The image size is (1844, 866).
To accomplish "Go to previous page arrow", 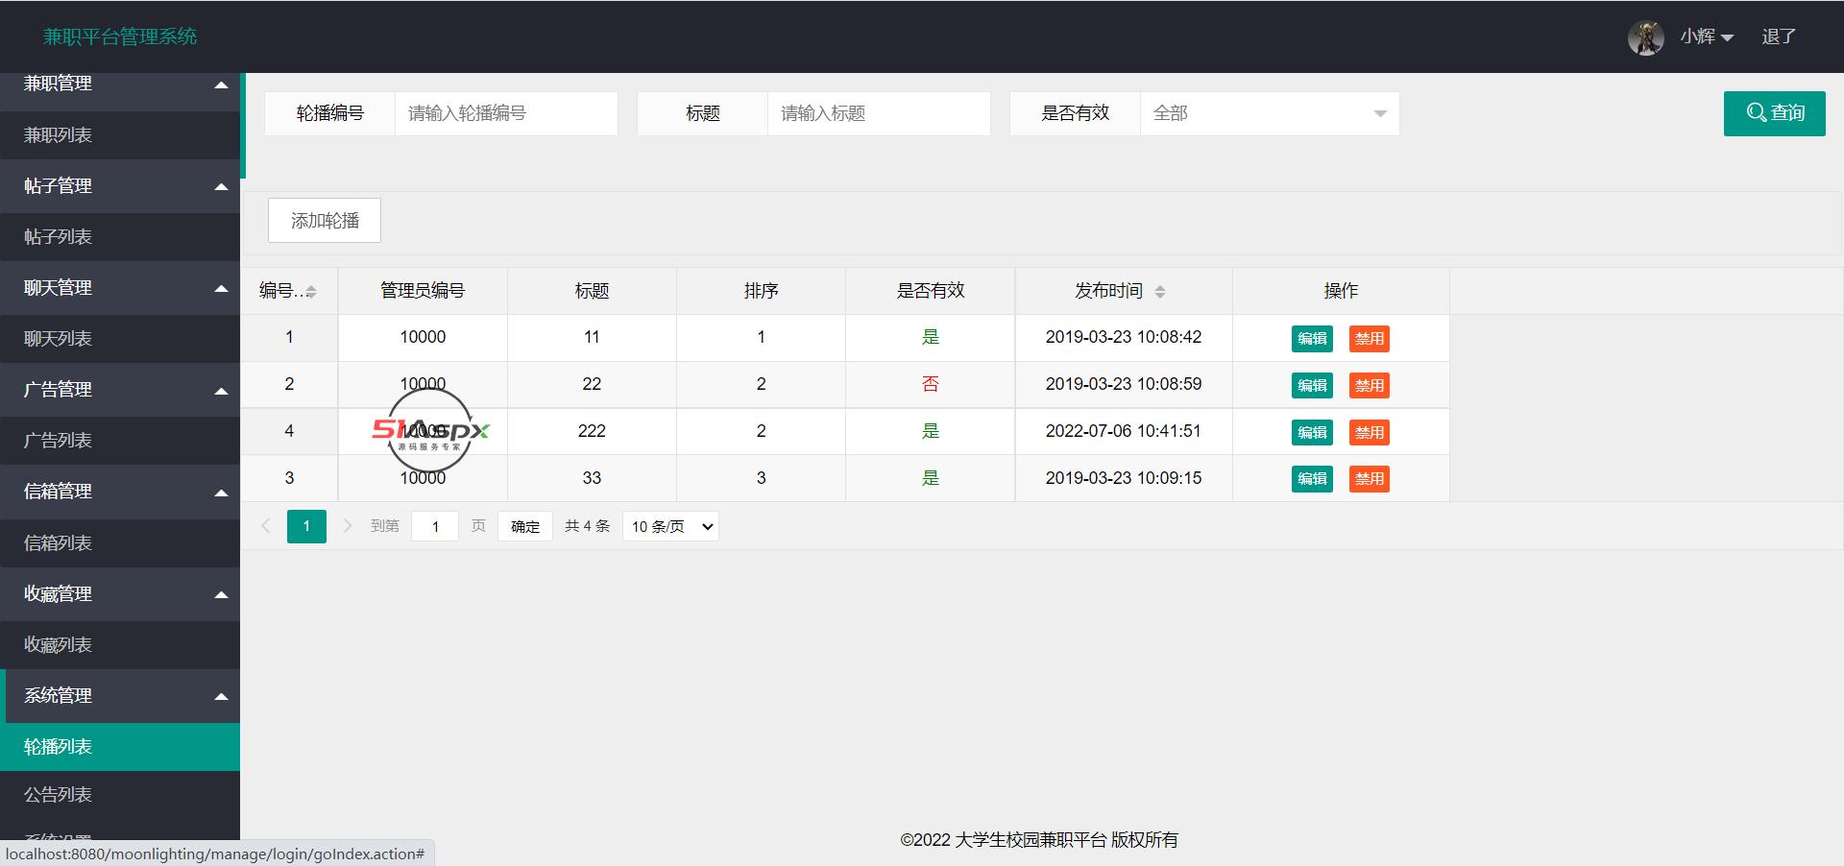I will [x=266, y=526].
